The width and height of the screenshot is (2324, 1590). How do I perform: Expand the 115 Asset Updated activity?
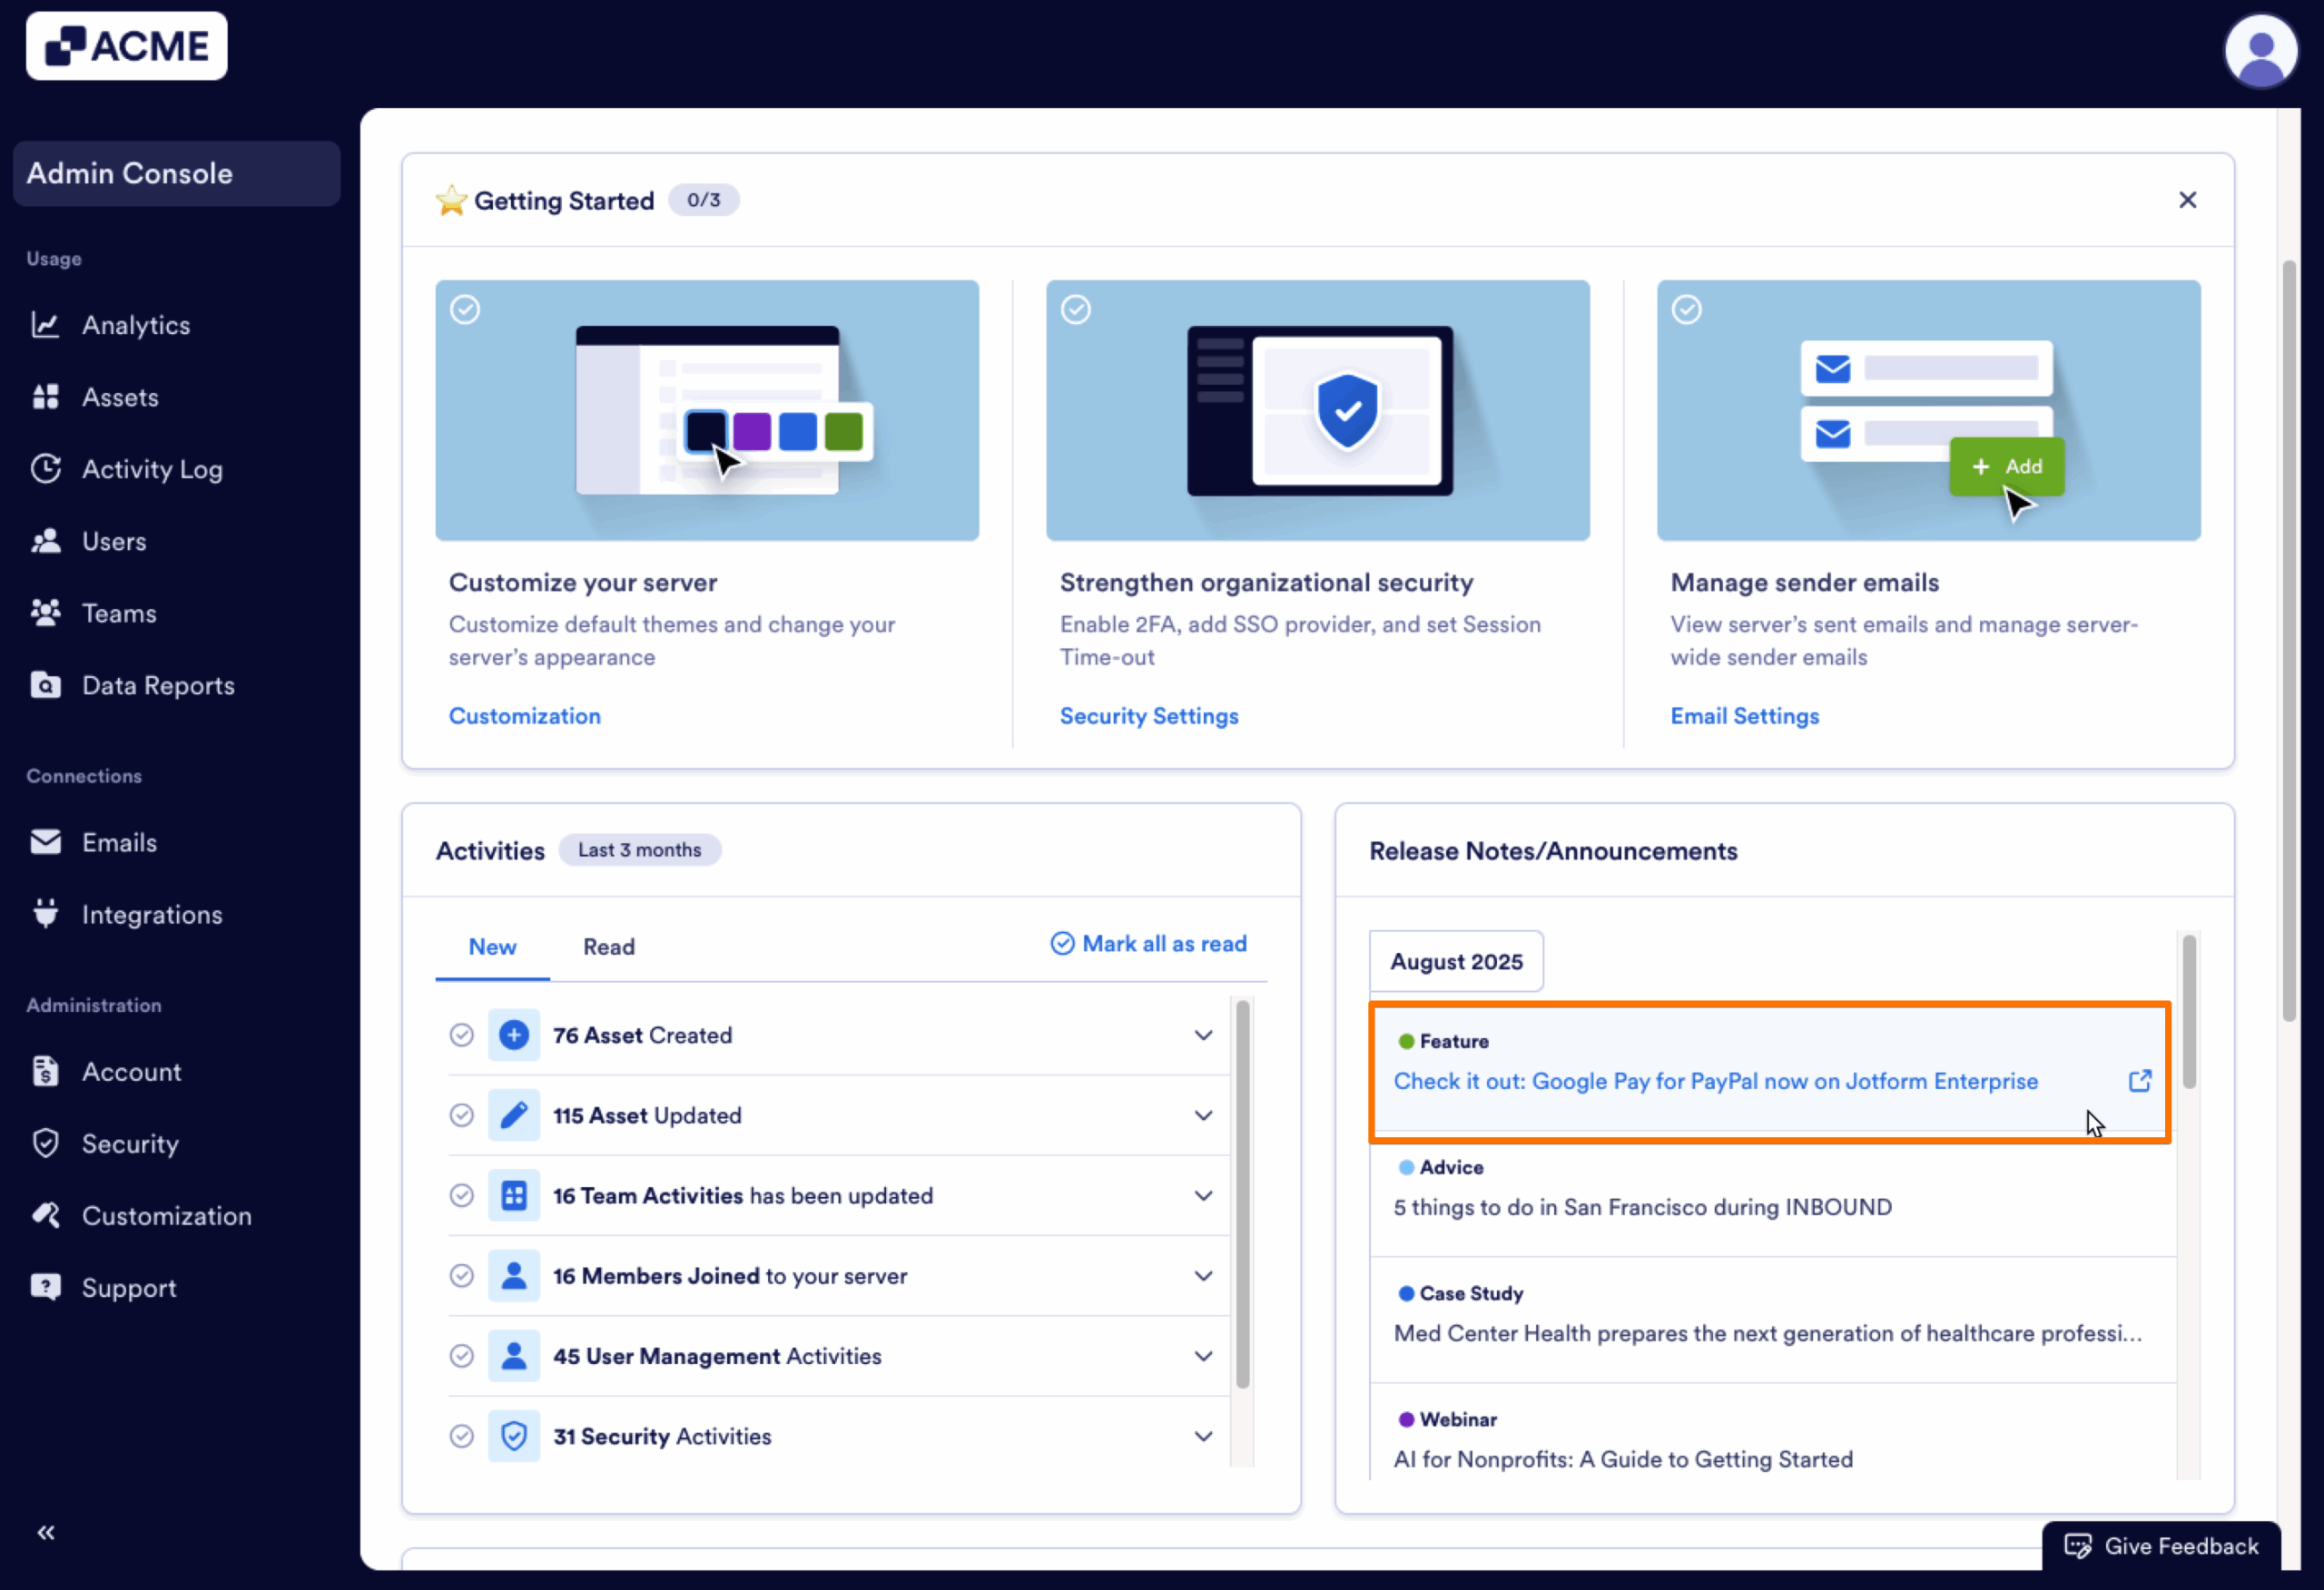point(1203,1115)
